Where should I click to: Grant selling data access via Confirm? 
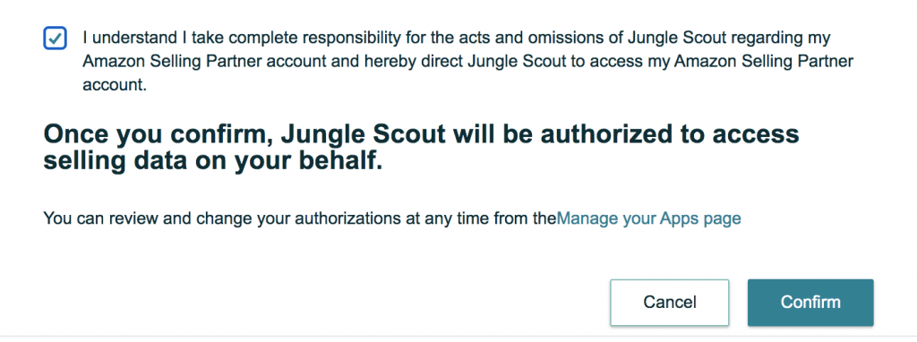tap(810, 303)
